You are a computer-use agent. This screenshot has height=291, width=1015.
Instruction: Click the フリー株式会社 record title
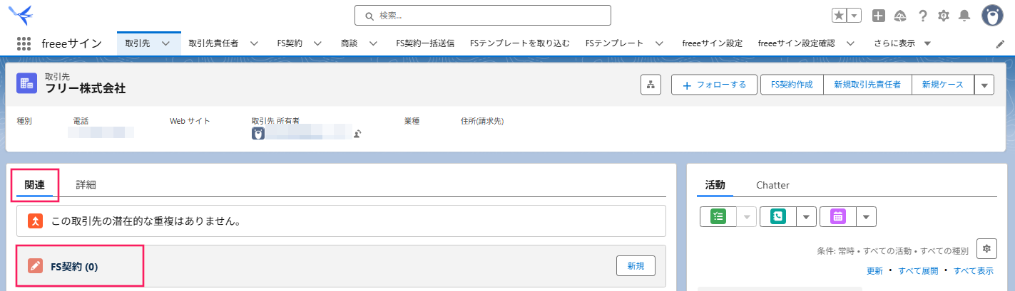click(x=86, y=89)
